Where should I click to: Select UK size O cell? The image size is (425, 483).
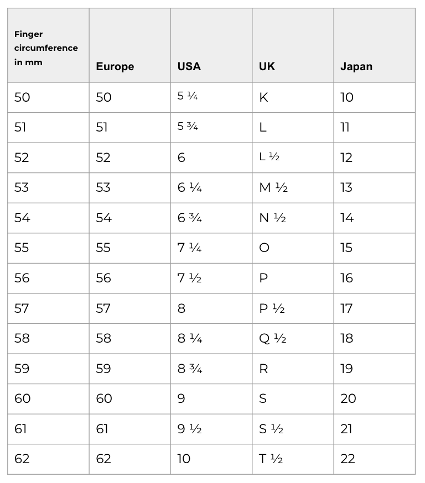tap(264, 248)
